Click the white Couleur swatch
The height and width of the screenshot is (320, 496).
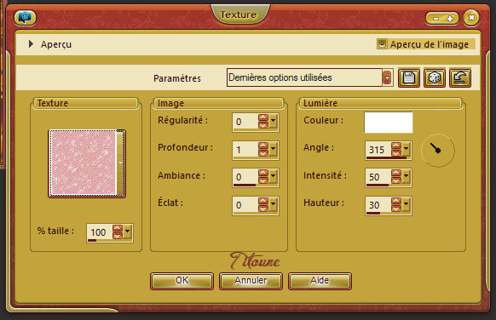pyautogui.click(x=389, y=123)
